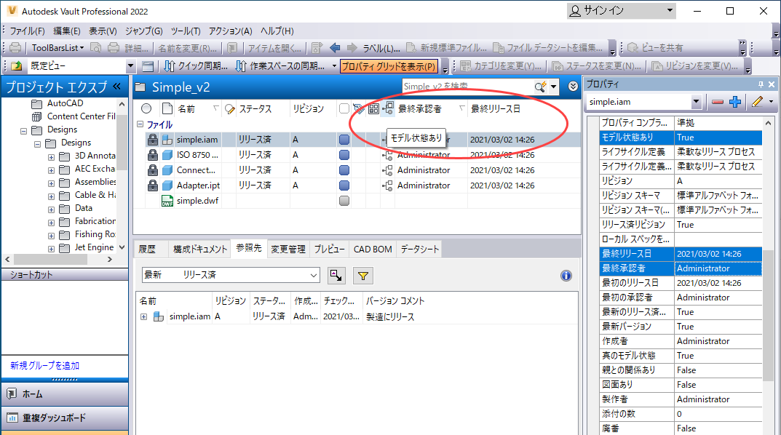781x435 pixels.
Task: Click the gray forward arrow icon
Action: (352, 48)
